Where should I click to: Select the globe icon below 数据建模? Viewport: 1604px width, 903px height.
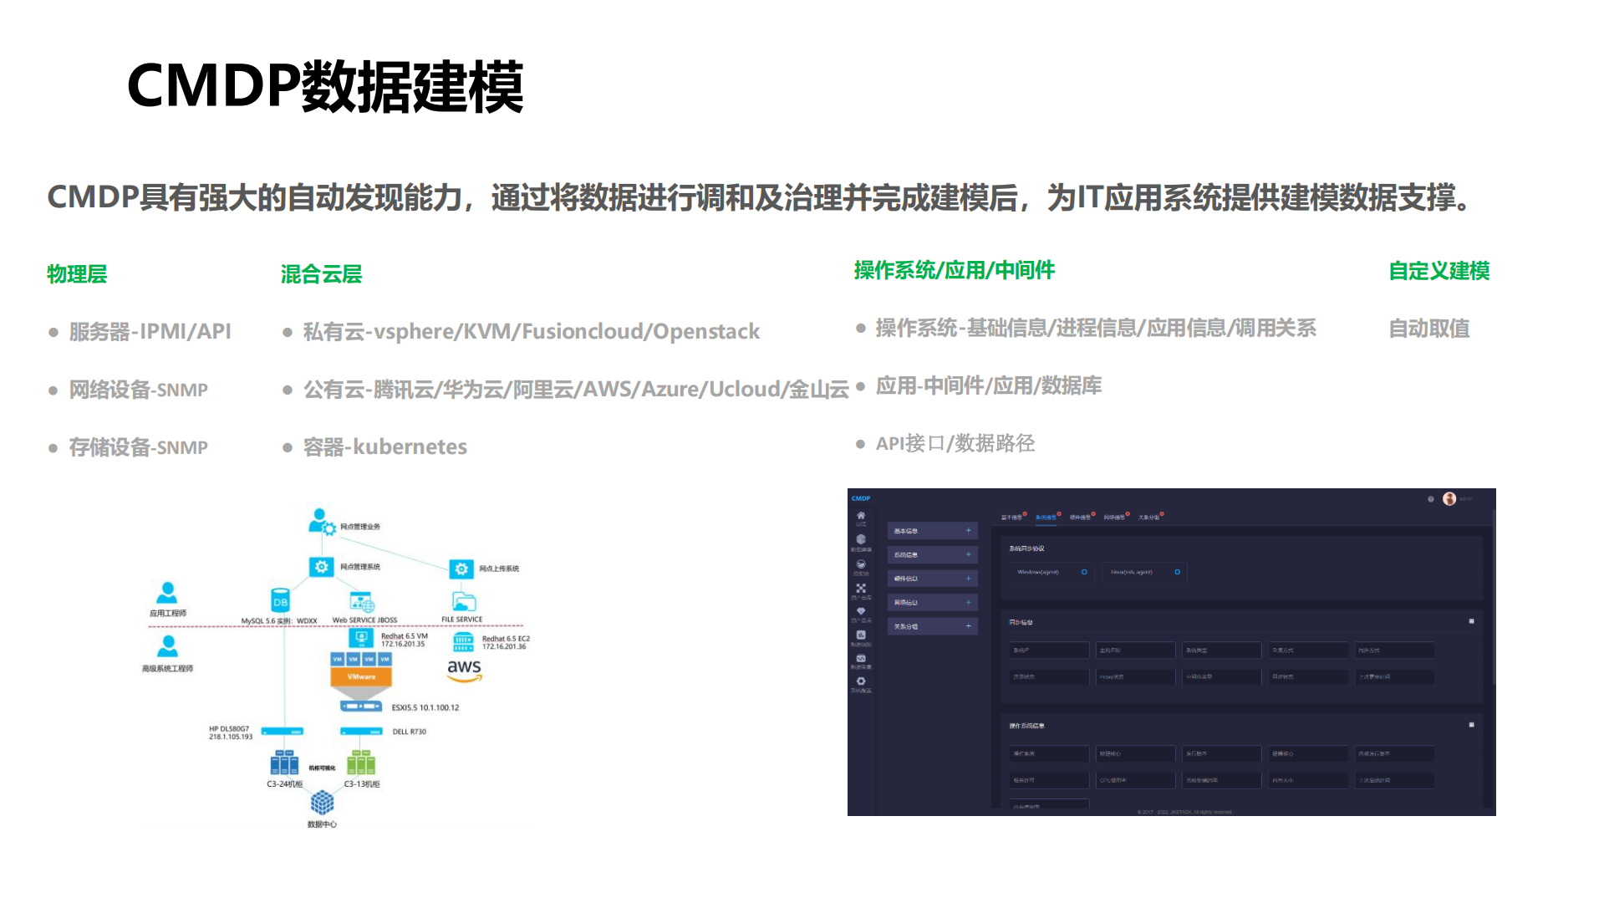(x=861, y=564)
